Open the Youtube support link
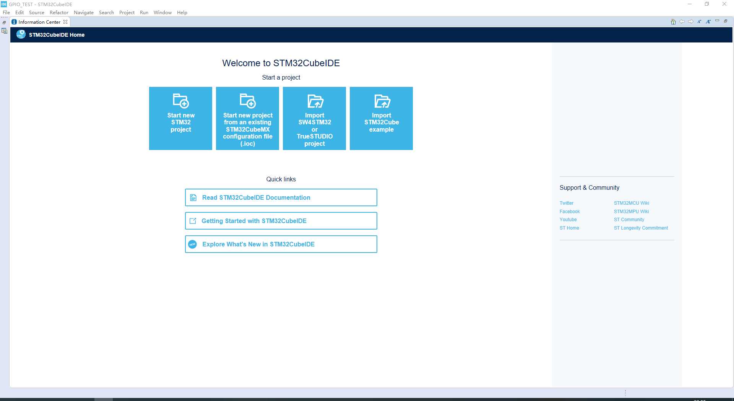Screen dimensions: 734x401 568,220
